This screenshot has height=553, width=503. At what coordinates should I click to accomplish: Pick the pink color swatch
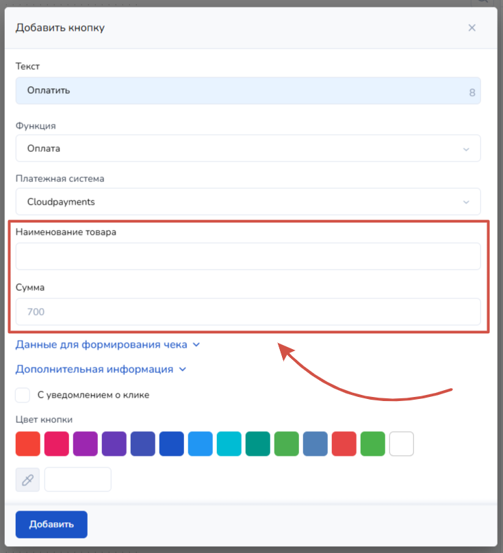click(57, 444)
